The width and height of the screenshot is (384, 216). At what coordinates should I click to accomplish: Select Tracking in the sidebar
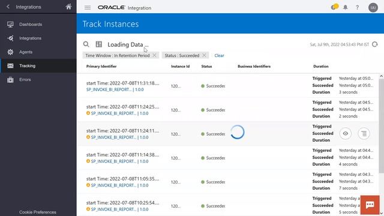tap(38, 65)
